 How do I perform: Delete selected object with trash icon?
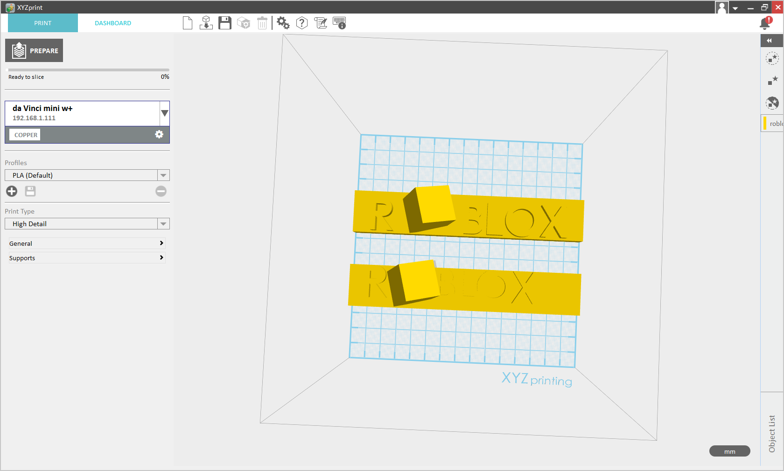click(262, 23)
